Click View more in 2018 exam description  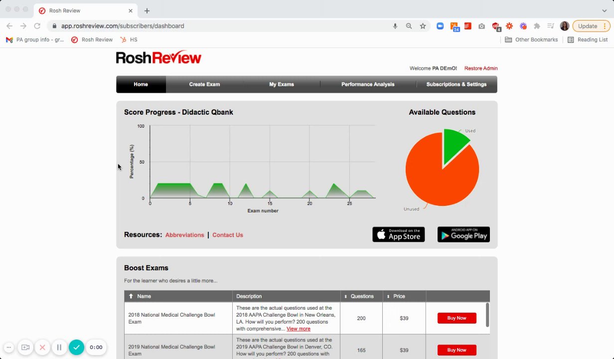click(299, 329)
